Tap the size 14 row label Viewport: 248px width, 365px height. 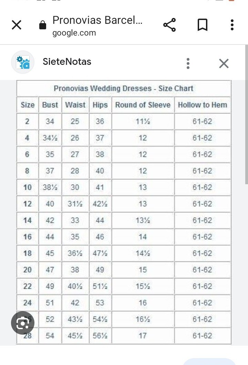28,220
